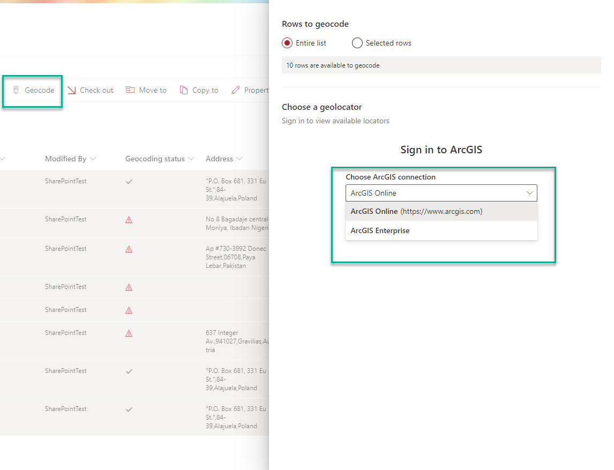This screenshot has height=470, width=614.
Task: Click success checkmark in first Poland row
Action: click(x=129, y=182)
